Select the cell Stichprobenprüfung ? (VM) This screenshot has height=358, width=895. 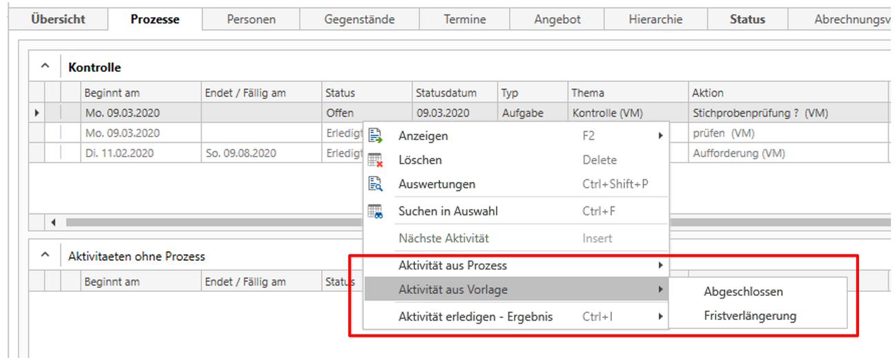tap(788, 113)
